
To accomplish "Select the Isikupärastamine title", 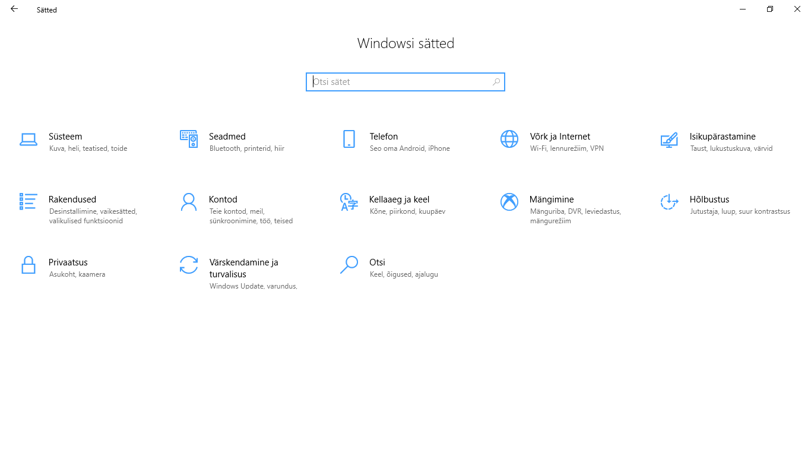I will click(723, 137).
